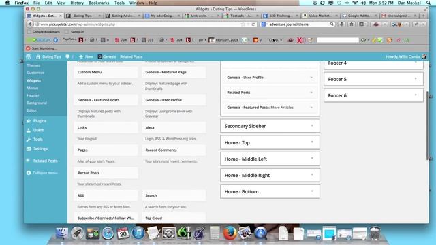
Task: Open Safari from the dock
Action: pyautogui.click(x=108, y=233)
